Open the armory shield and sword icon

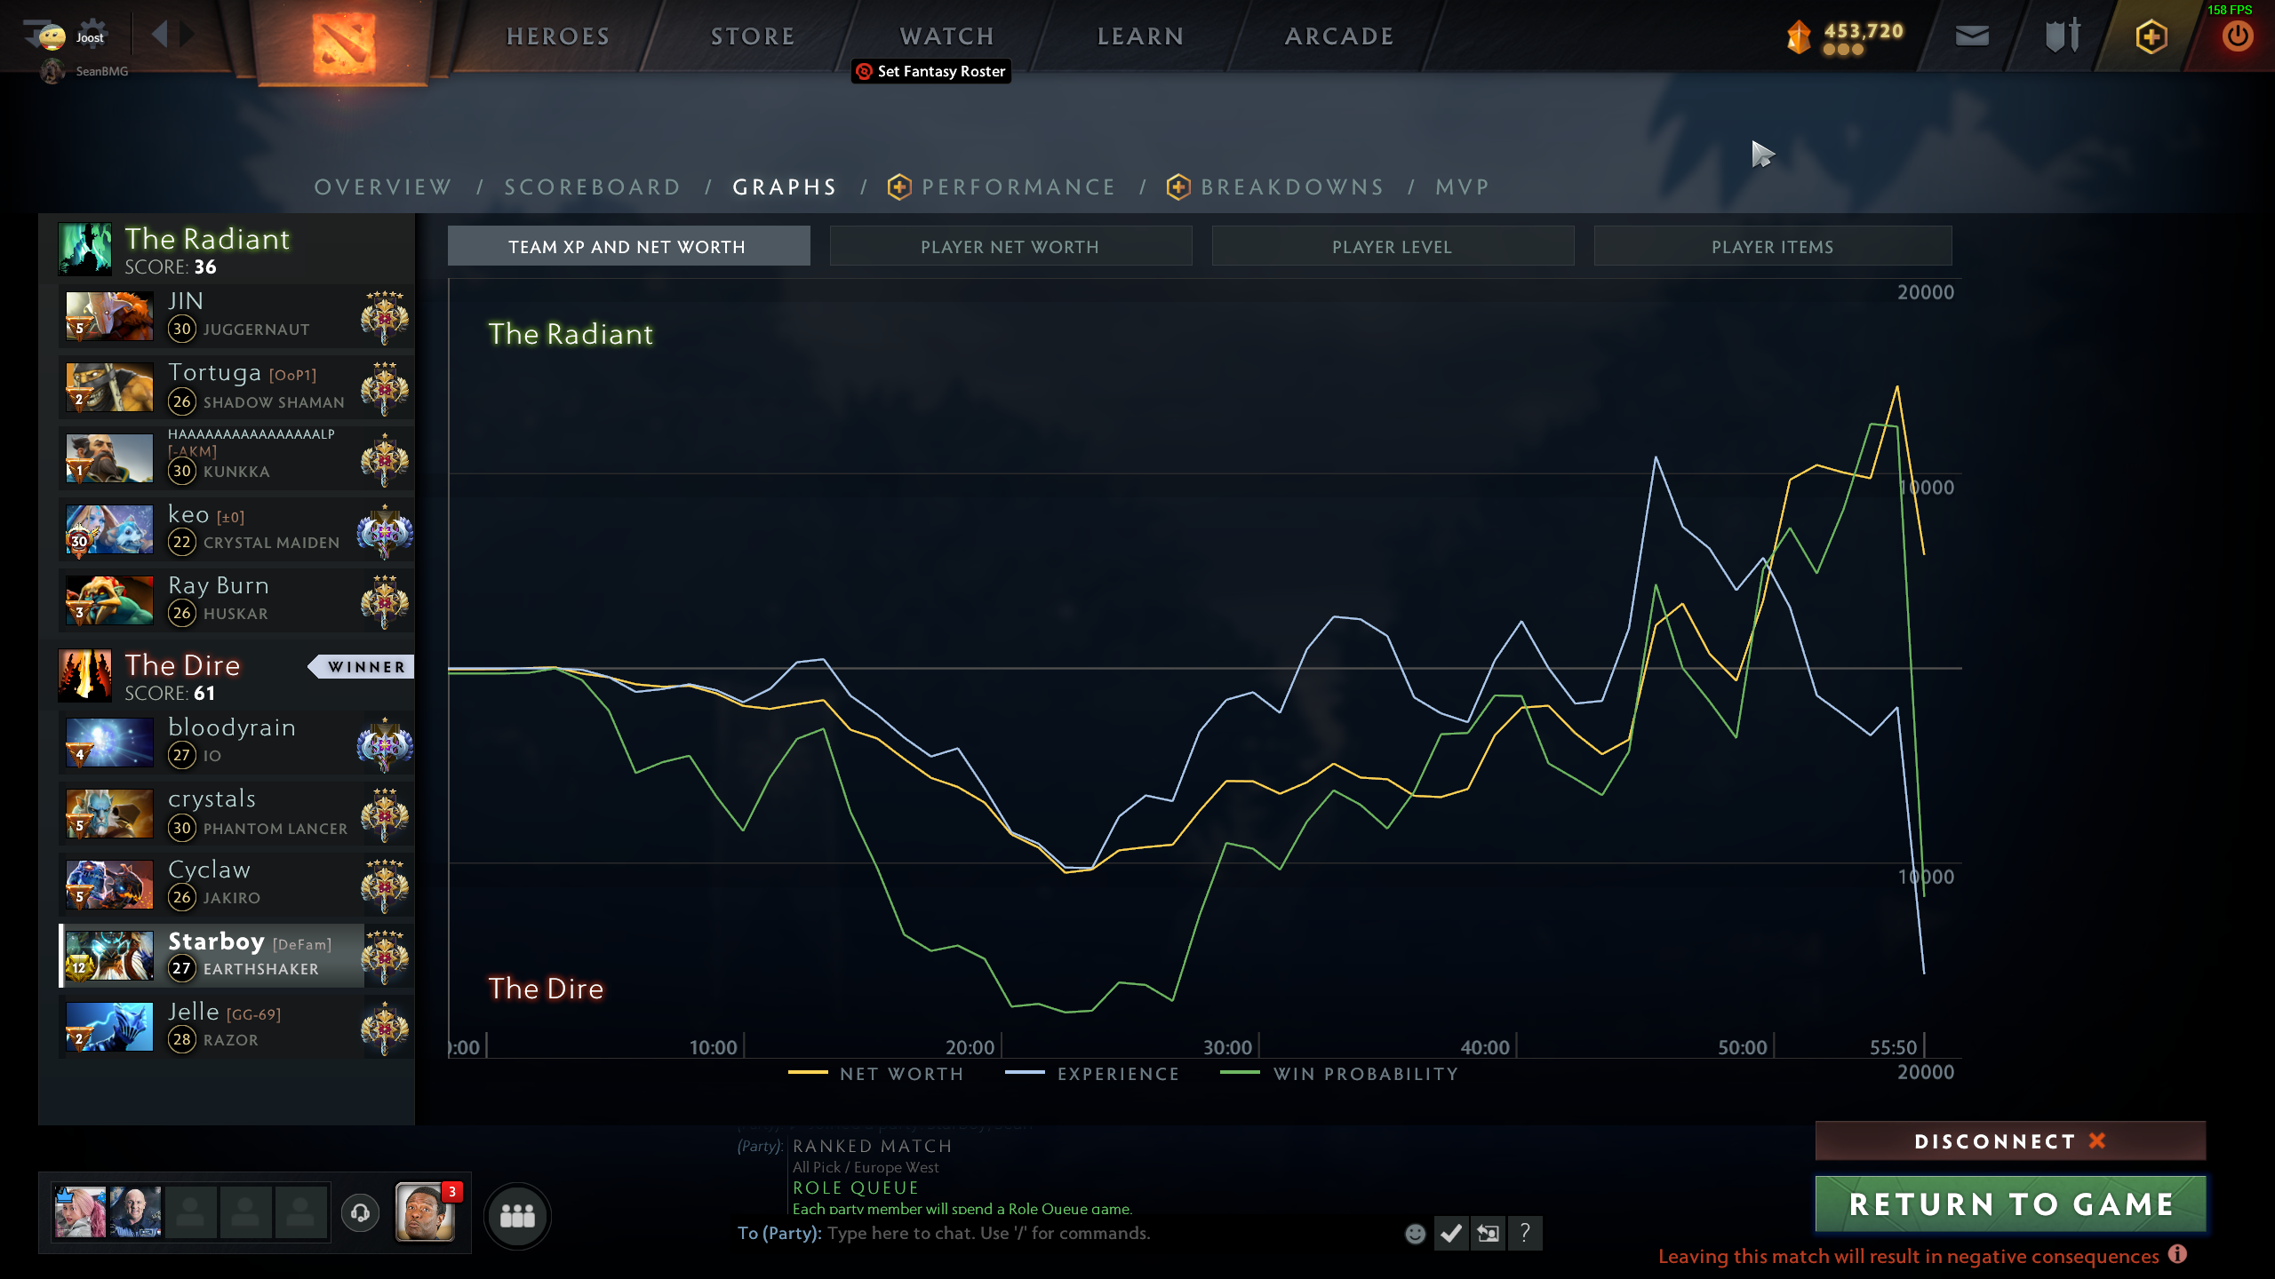(2062, 36)
